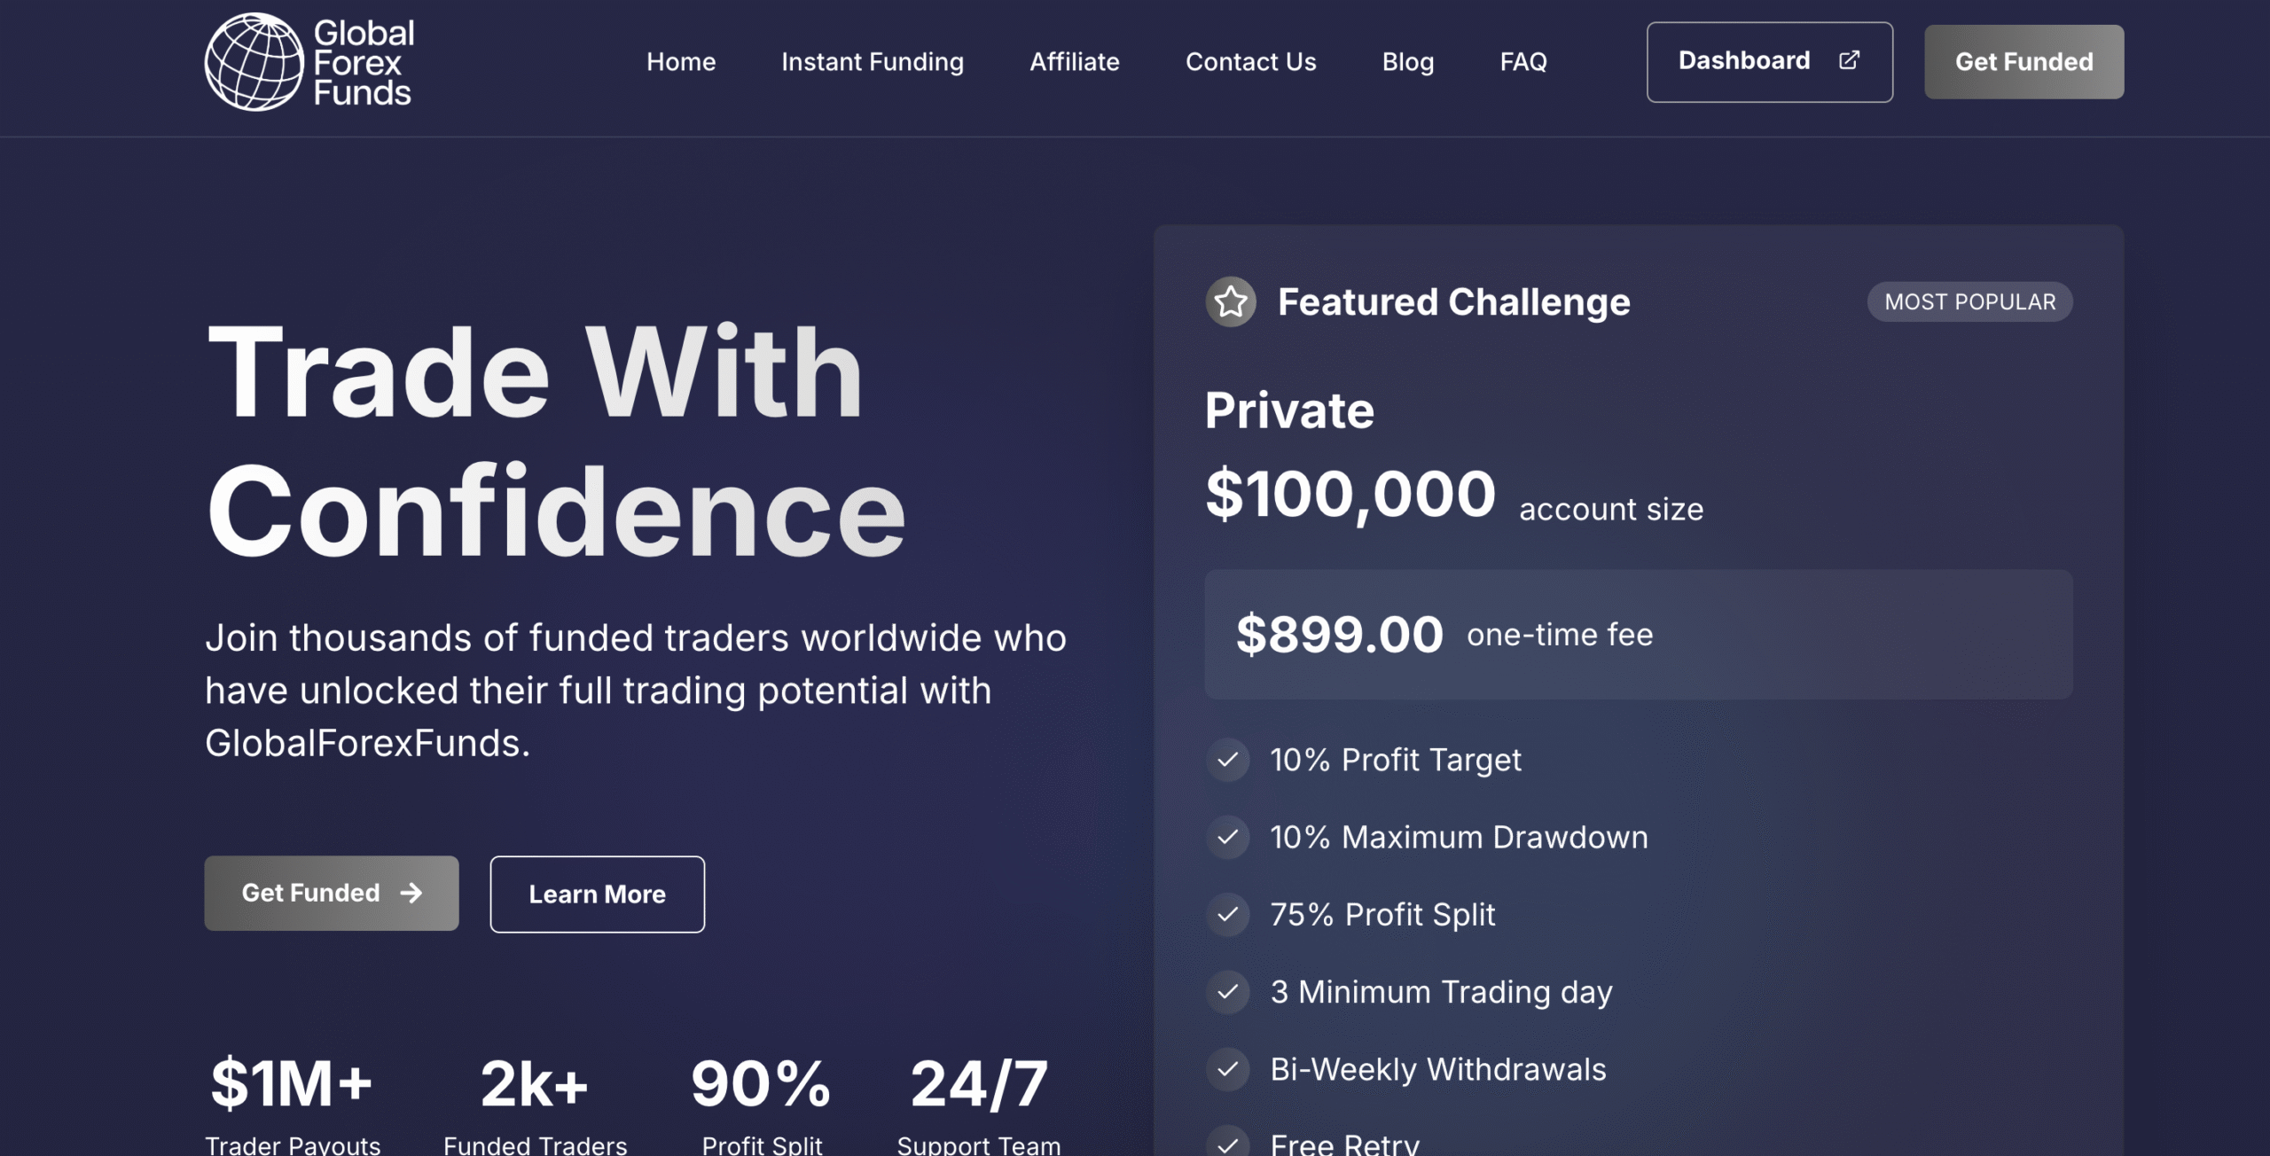2270x1156 pixels.
Task: Click the checkmark beside 3 Minimum Trading day
Action: point(1228,992)
